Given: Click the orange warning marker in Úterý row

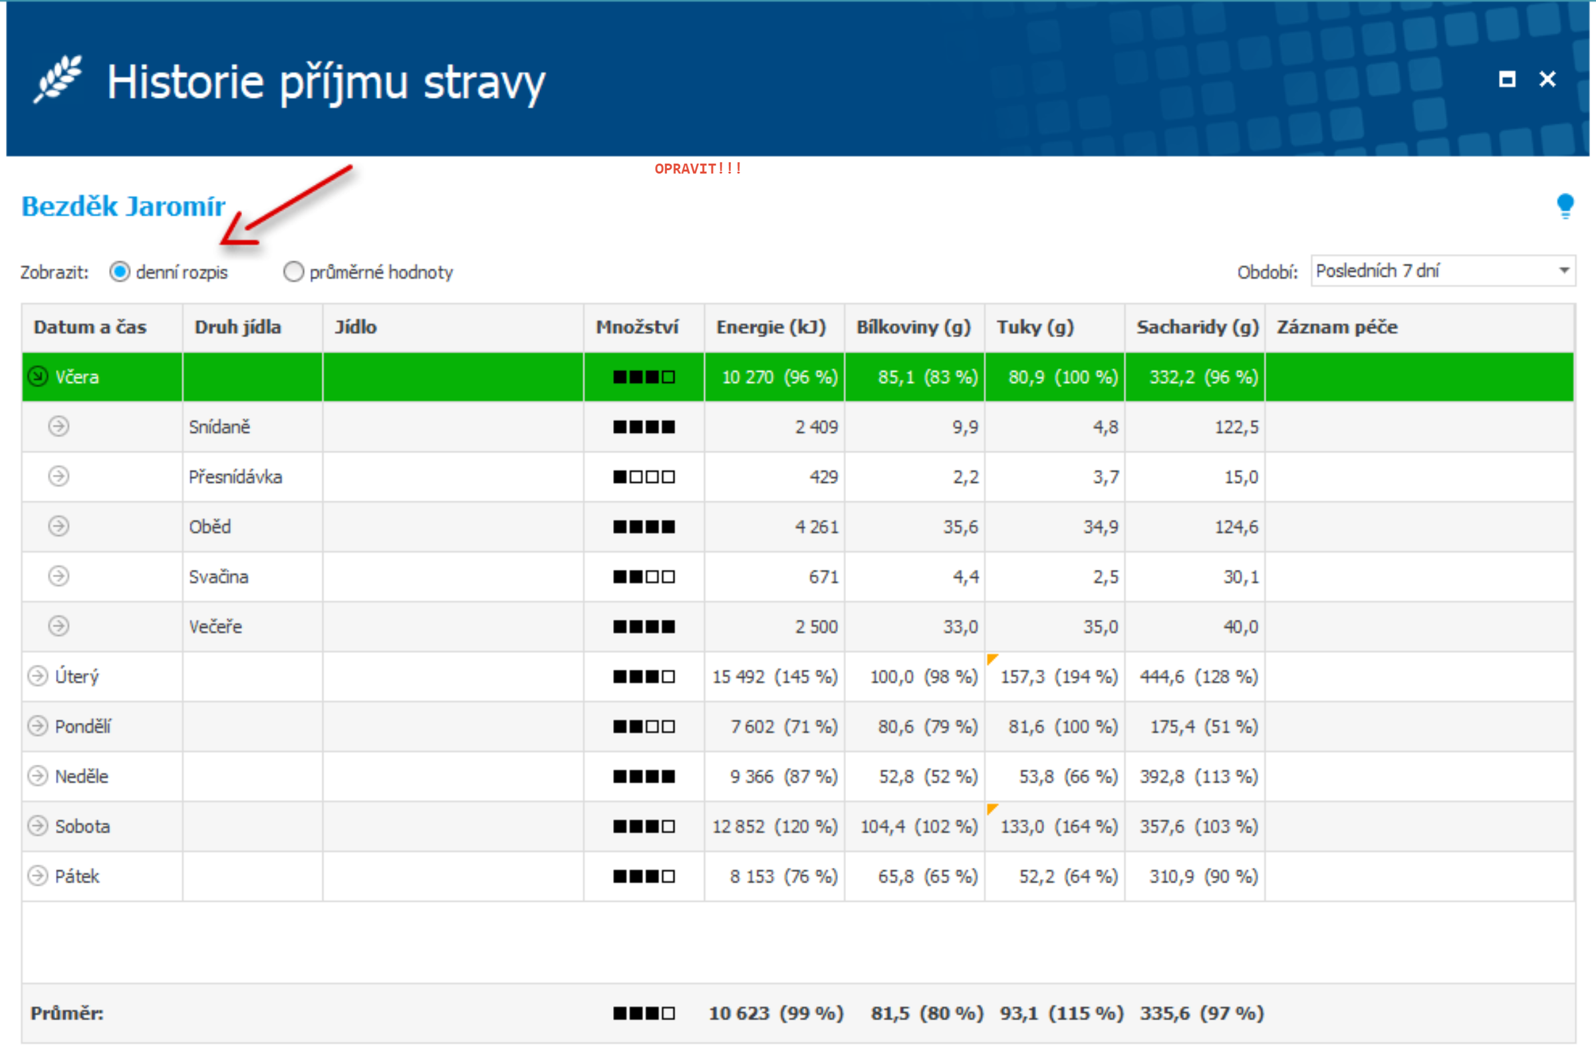Looking at the screenshot, I should pyautogui.click(x=992, y=659).
